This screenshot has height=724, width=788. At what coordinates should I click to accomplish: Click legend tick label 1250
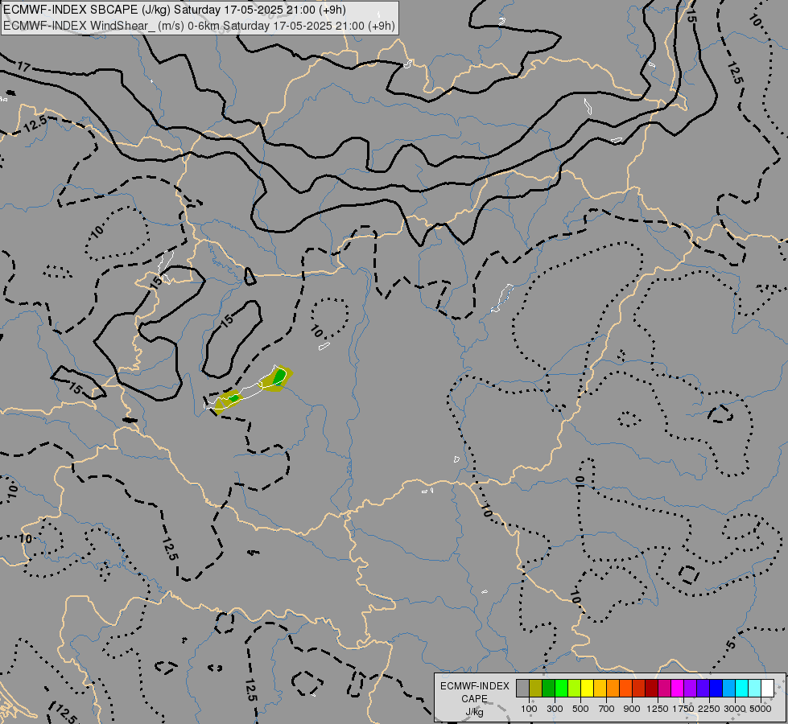point(658,709)
